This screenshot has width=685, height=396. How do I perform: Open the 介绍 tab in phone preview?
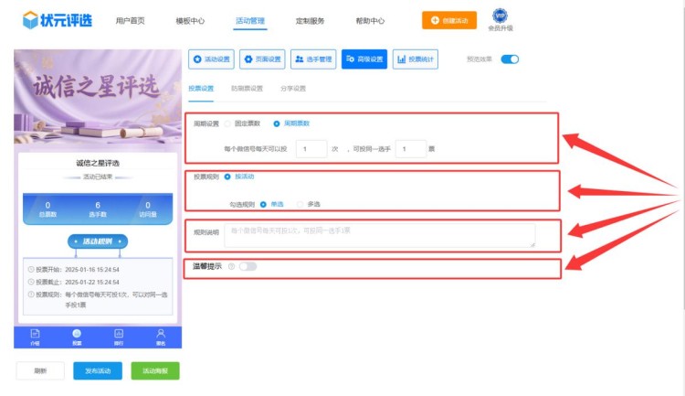click(35, 336)
